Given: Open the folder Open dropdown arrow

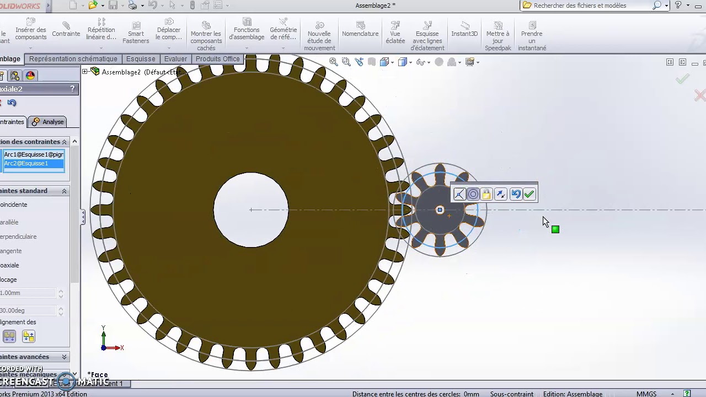Looking at the screenshot, I should click(x=102, y=6).
